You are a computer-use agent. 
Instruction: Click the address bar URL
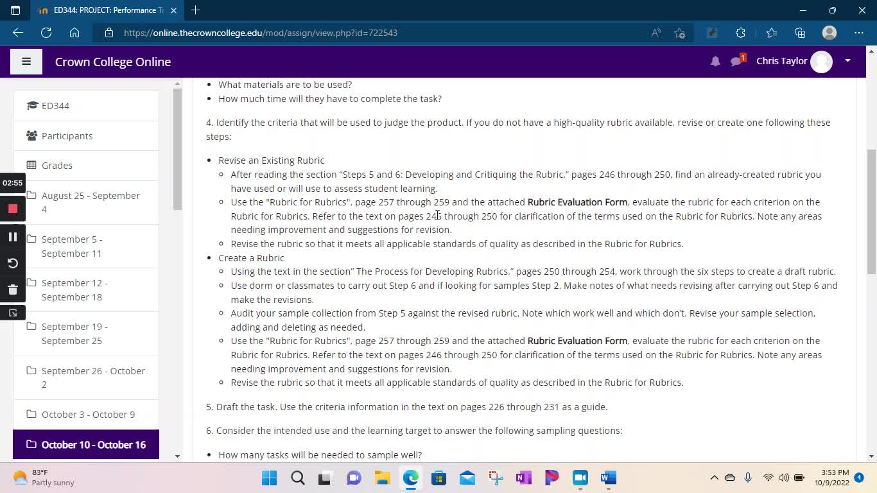coord(261,33)
